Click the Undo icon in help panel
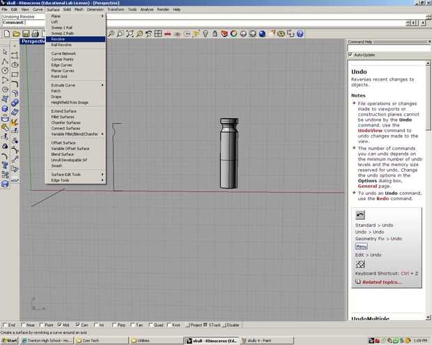The height and width of the screenshot is (345, 432). (360, 215)
